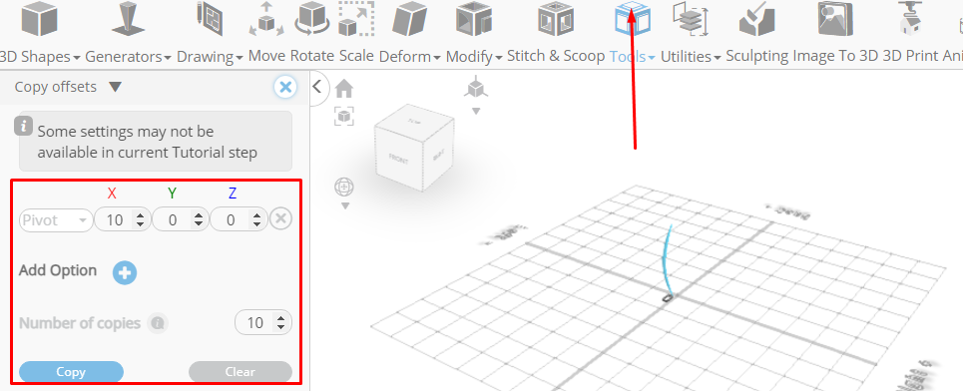The height and width of the screenshot is (391, 963).
Task: Select the Rotate tool icon
Action: [x=313, y=18]
